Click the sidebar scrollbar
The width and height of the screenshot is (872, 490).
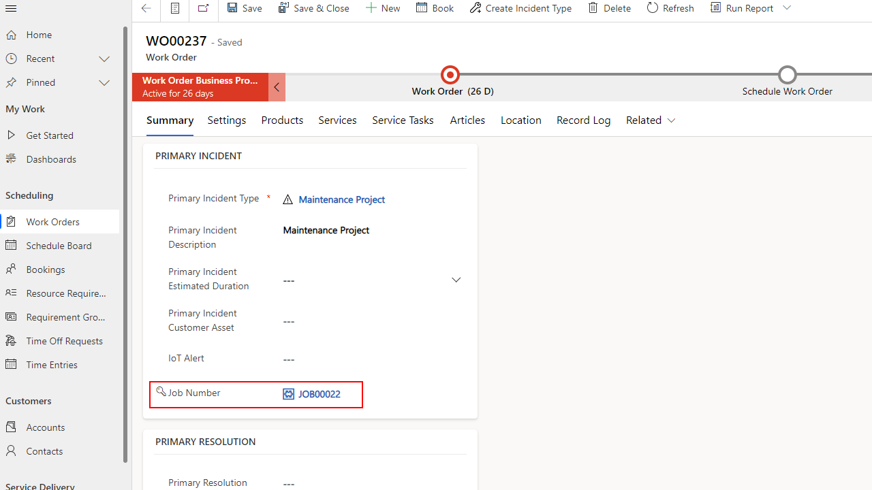pyautogui.click(x=125, y=245)
